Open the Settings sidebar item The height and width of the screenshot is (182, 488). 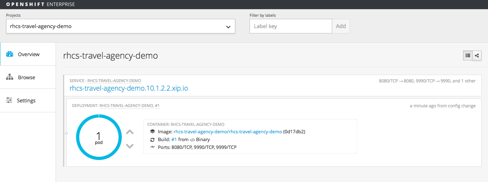tap(28, 101)
